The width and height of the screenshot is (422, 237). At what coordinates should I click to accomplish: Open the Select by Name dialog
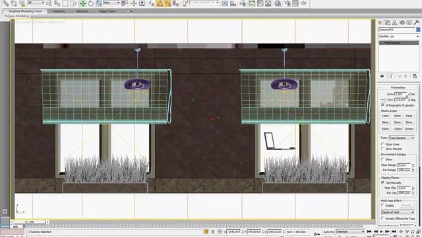57,3
